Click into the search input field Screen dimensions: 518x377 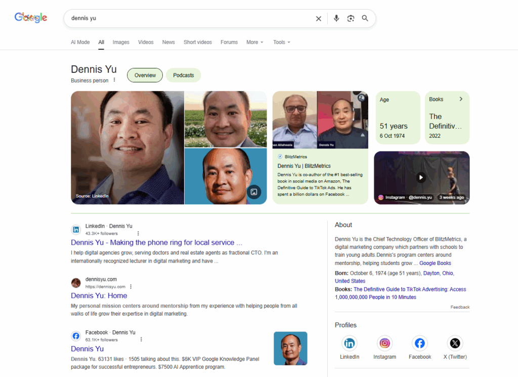pyautogui.click(x=187, y=18)
